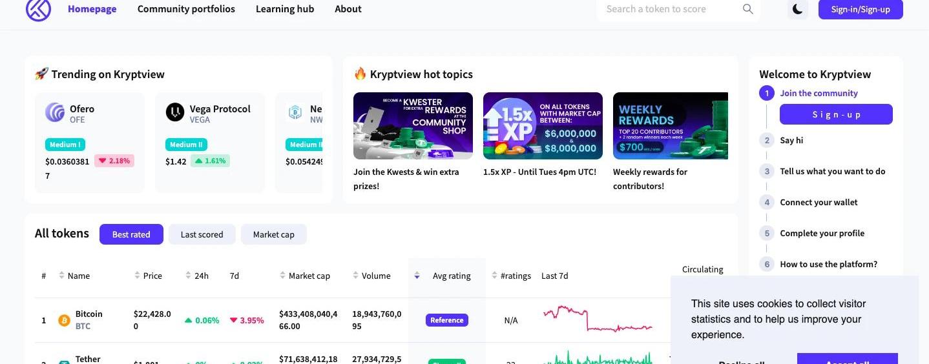This screenshot has height=364, width=929.
Task: Click the Circulating column header
Action: (x=702, y=269)
